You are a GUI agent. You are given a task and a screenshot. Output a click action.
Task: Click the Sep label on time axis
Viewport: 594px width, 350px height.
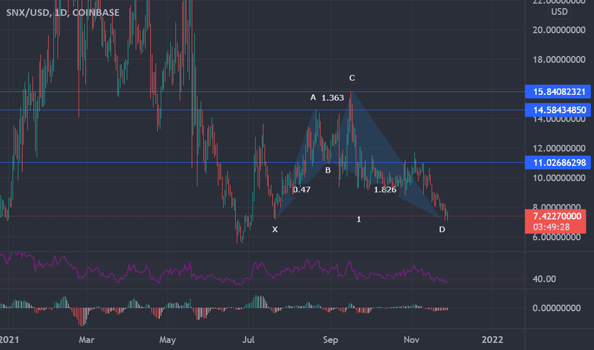point(330,340)
